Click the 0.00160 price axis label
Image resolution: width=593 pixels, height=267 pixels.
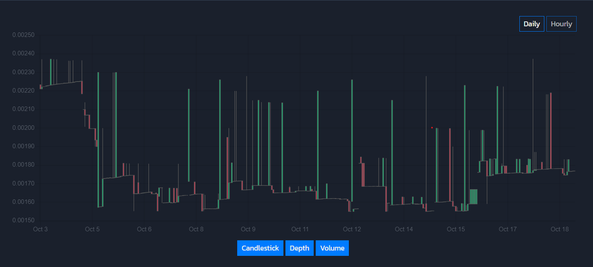(23, 202)
